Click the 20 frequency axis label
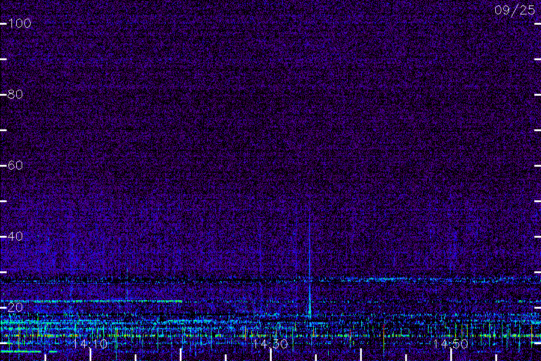Viewport: 541px width, 361px height. coord(15,307)
